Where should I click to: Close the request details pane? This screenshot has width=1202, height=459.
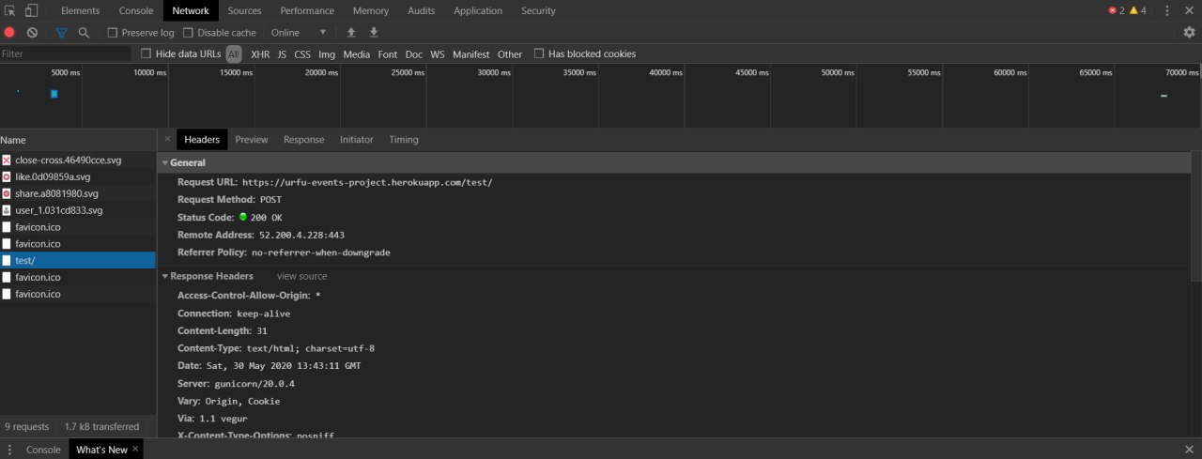[x=167, y=139]
